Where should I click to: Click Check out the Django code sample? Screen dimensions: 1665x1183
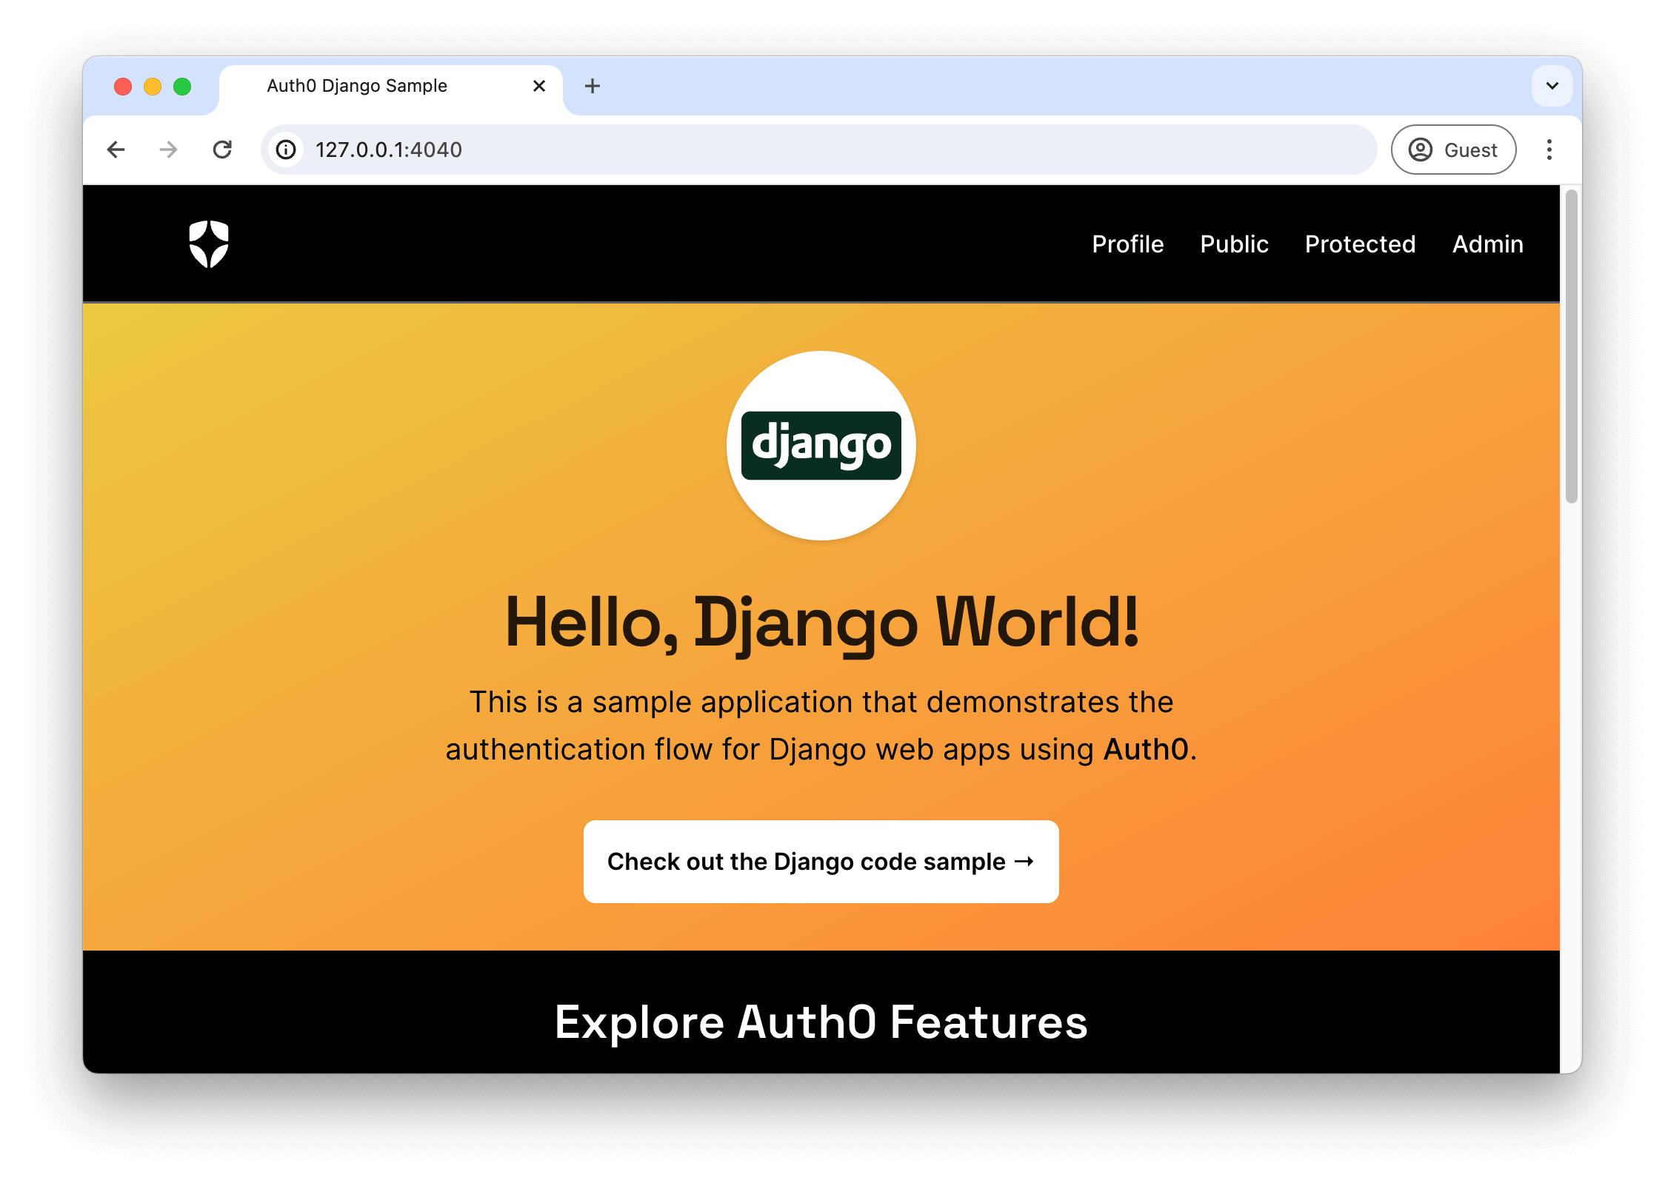[821, 862]
